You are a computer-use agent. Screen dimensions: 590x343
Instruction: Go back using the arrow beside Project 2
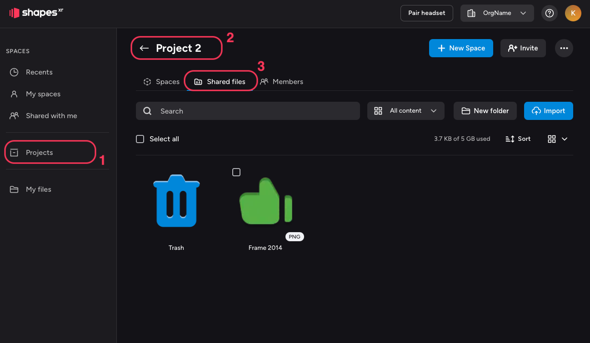[x=145, y=48]
